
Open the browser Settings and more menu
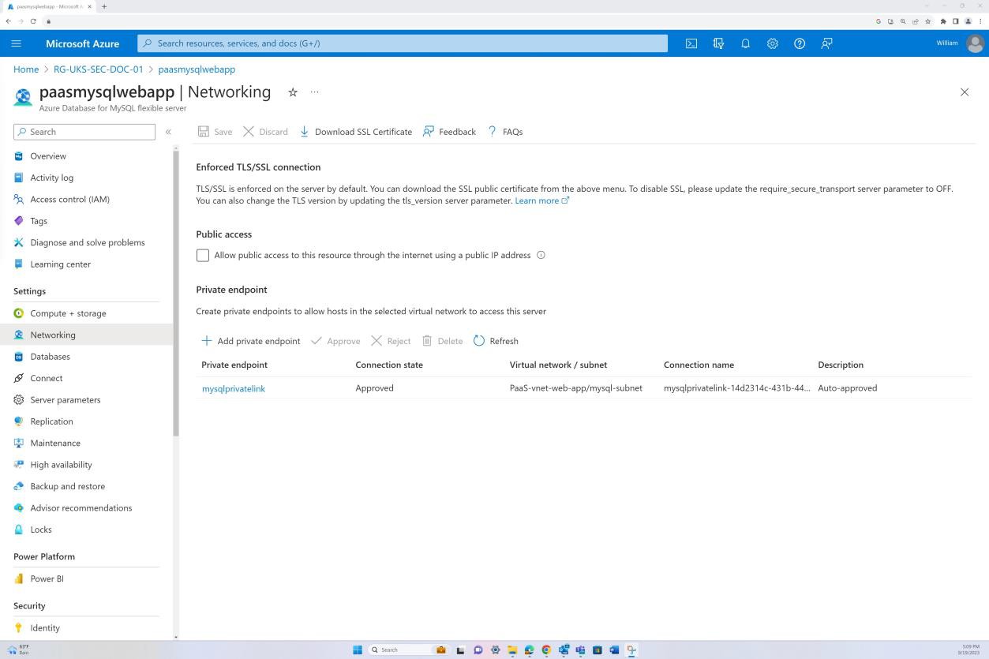click(979, 23)
